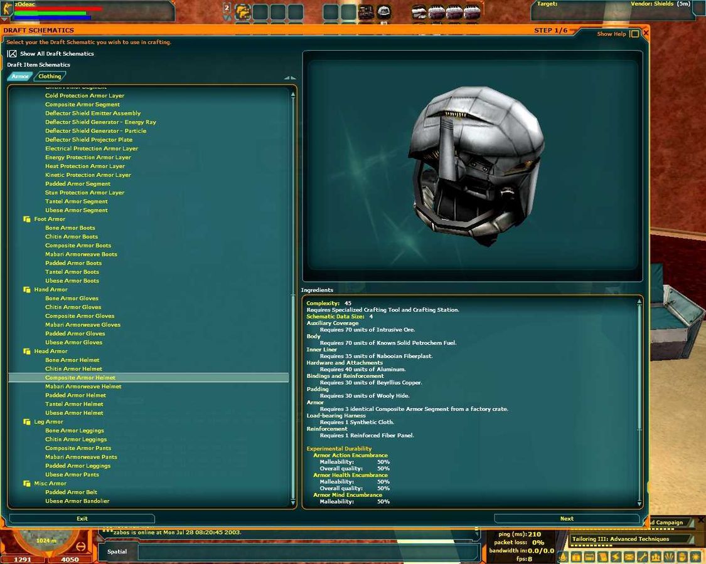
Task: Open the group of people community icon
Action: pos(656,557)
